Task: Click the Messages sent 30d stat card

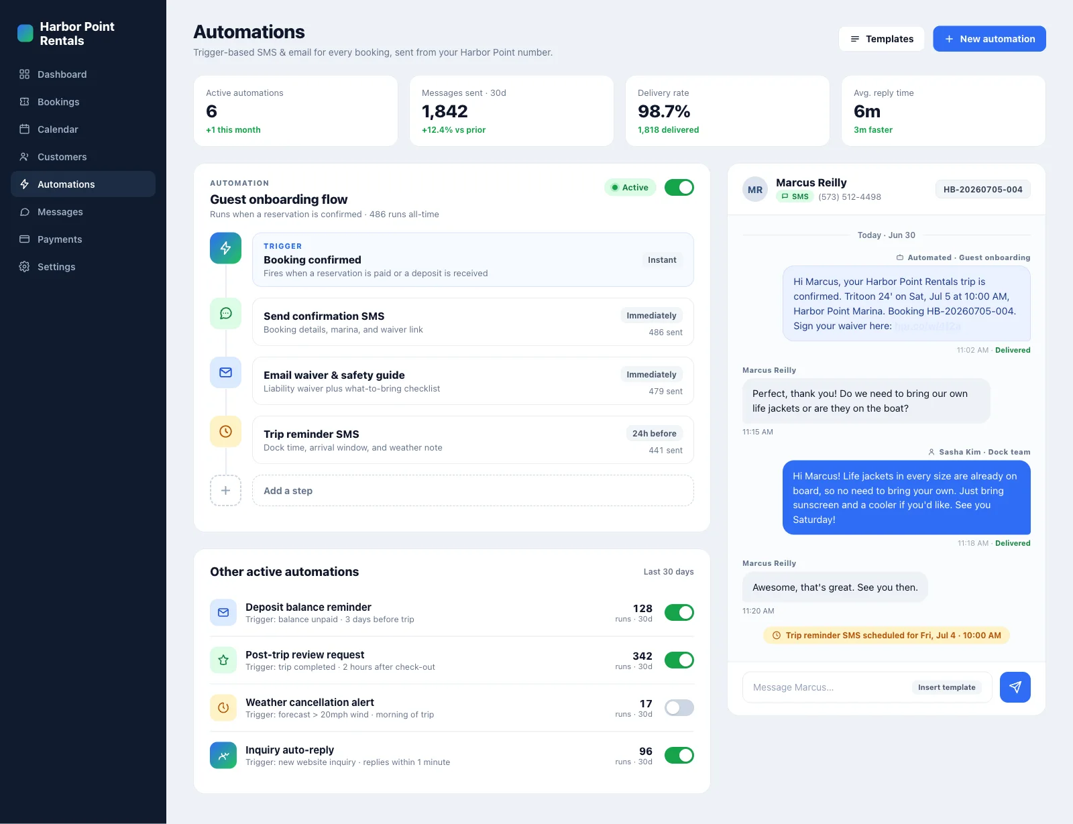Action: 512,111
